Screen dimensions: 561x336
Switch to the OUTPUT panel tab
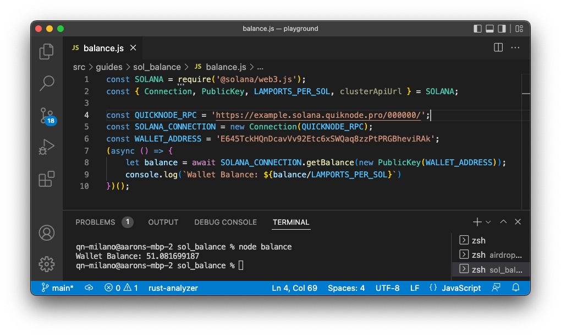[x=163, y=222]
